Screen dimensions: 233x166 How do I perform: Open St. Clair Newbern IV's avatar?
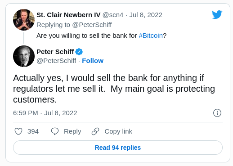pyautogui.click(x=24, y=20)
